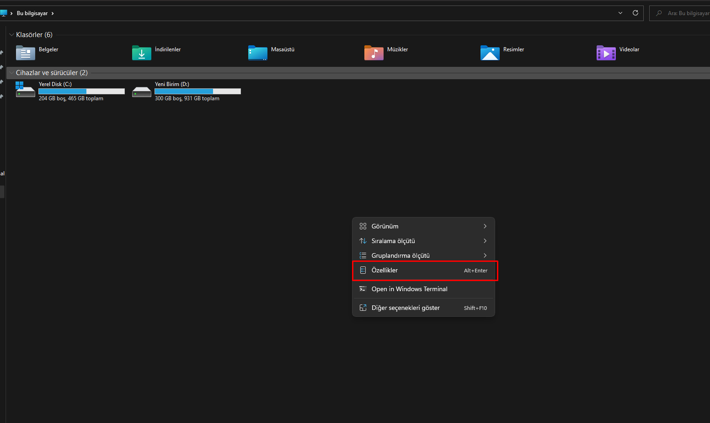Click the Shift+F10 shortcut label
710x423 pixels.
pos(475,308)
